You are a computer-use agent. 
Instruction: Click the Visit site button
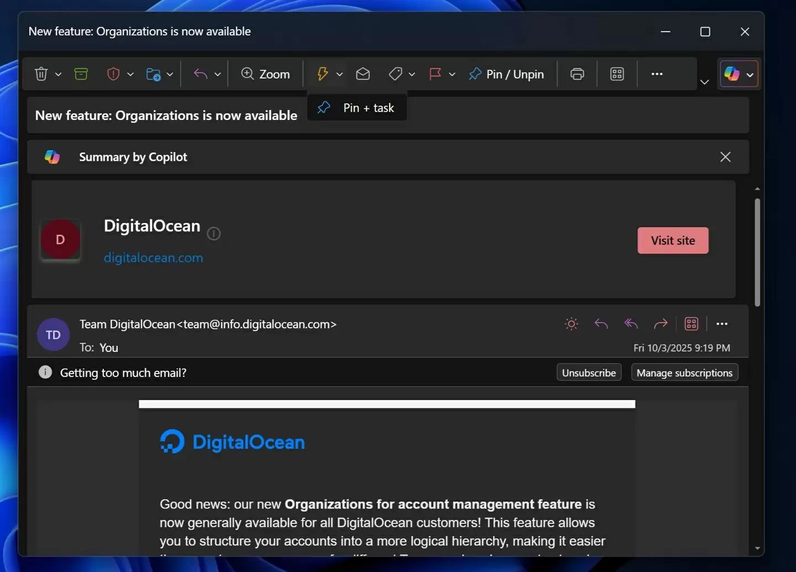(x=673, y=240)
